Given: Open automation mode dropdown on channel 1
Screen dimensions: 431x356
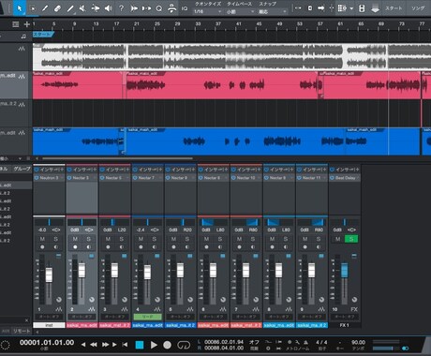Looking at the screenshot, I should 49,317.
